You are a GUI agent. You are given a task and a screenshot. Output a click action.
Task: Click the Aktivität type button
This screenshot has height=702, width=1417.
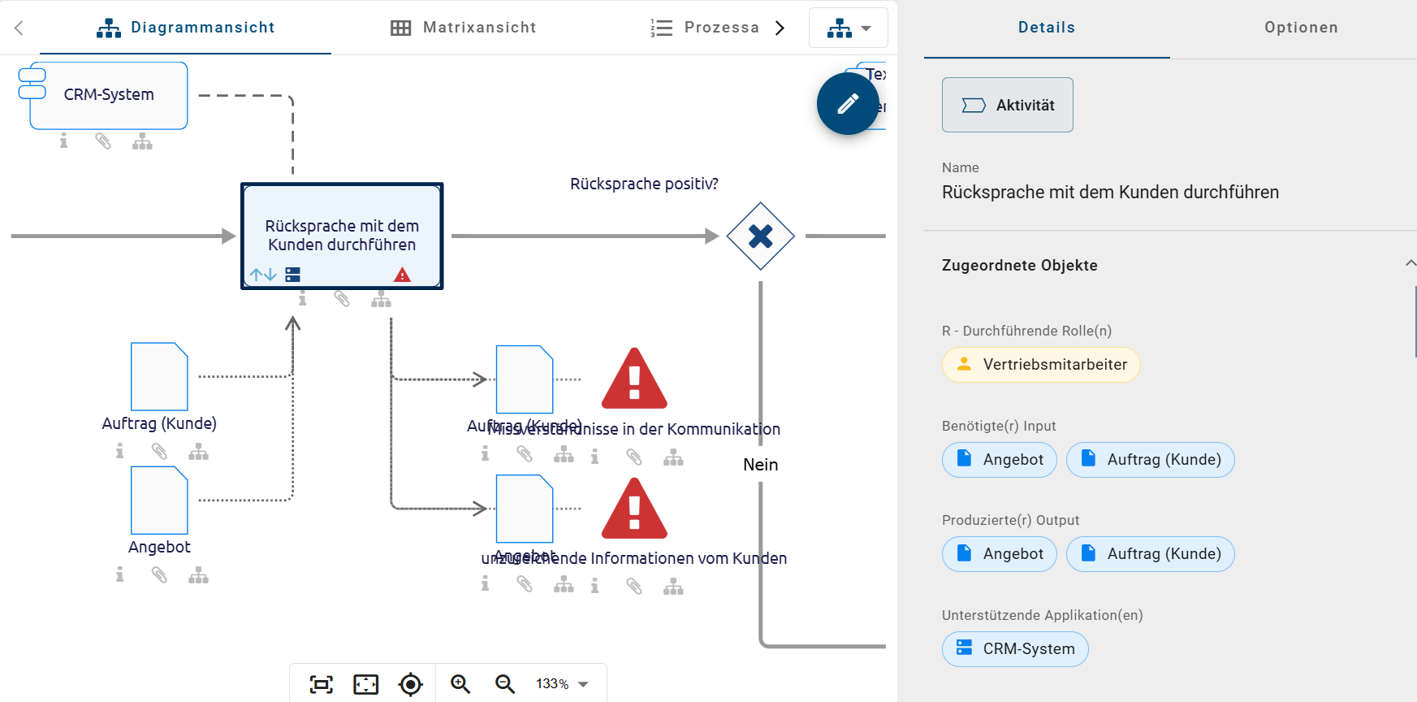click(x=1008, y=105)
